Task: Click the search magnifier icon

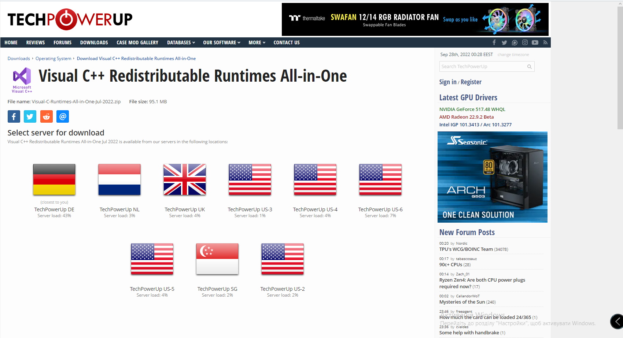Action: (529, 67)
